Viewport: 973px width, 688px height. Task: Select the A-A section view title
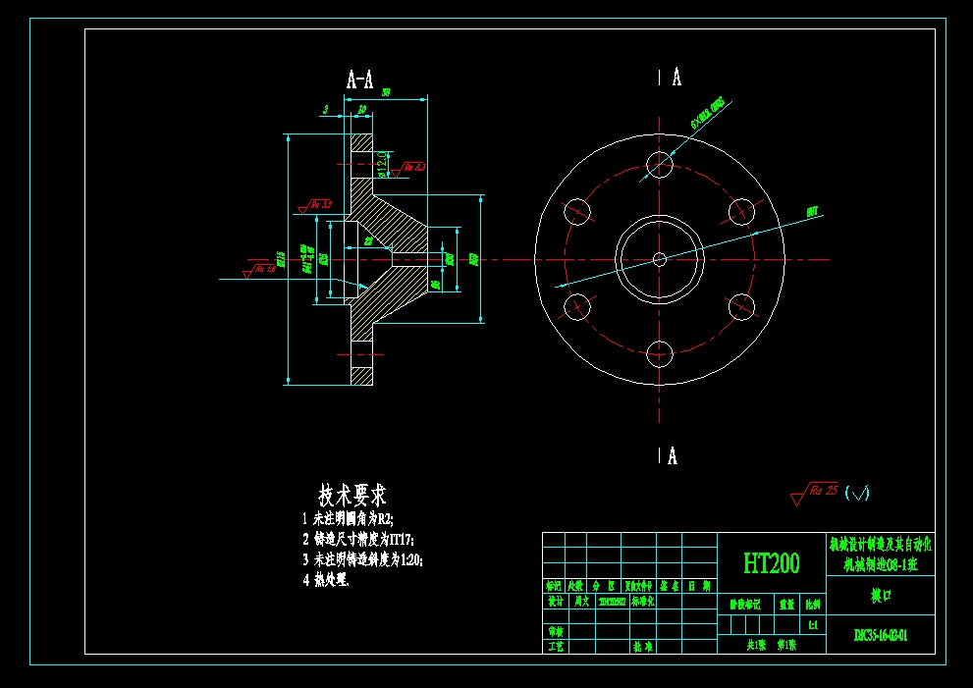point(360,80)
